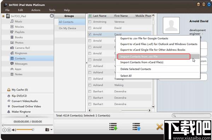
Task: Click the Arnold David contact photo placeholder
Action: click(171, 25)
